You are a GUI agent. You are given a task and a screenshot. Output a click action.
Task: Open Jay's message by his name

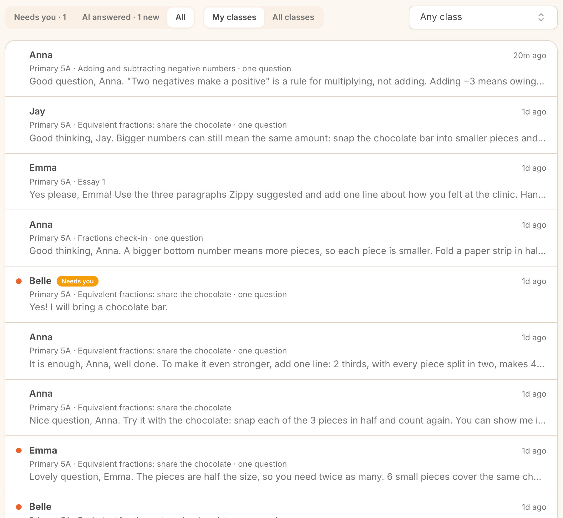coord(37,111)
